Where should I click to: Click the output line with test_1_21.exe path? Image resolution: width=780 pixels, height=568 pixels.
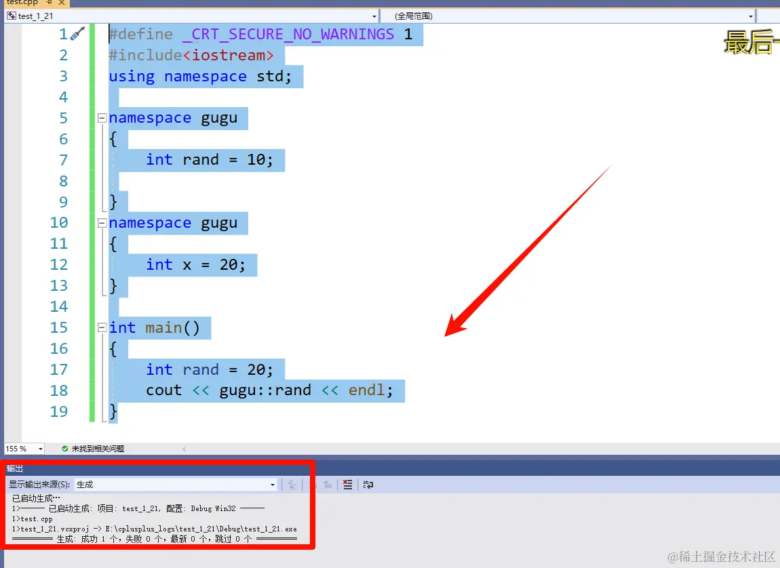[x=154, y=529]
